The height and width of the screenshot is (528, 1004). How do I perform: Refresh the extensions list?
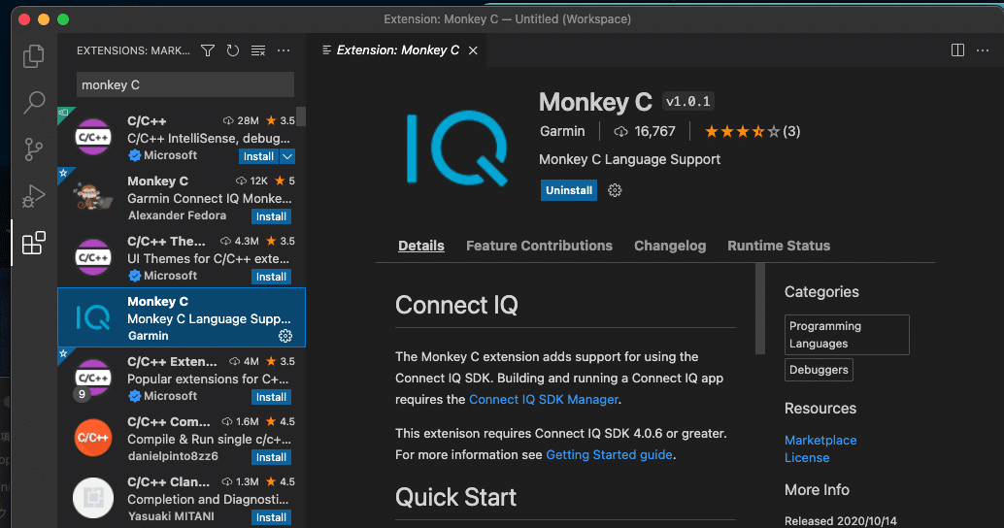[x=233, y=50]
